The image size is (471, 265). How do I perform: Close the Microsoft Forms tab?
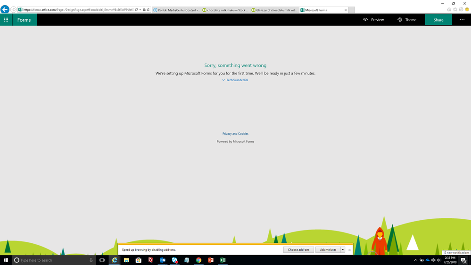tap(346, 10)
